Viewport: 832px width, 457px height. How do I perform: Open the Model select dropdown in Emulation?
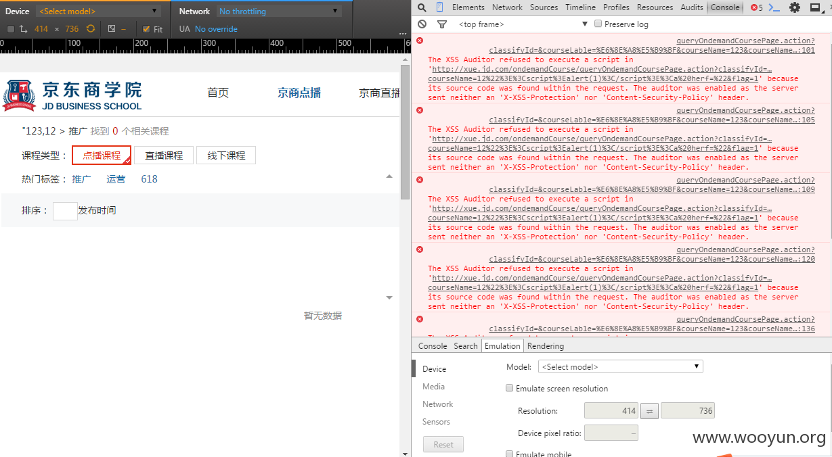coord(621,366)
